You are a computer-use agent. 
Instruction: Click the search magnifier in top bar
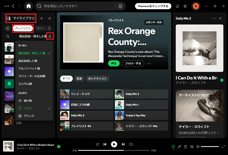coord(39,6)
